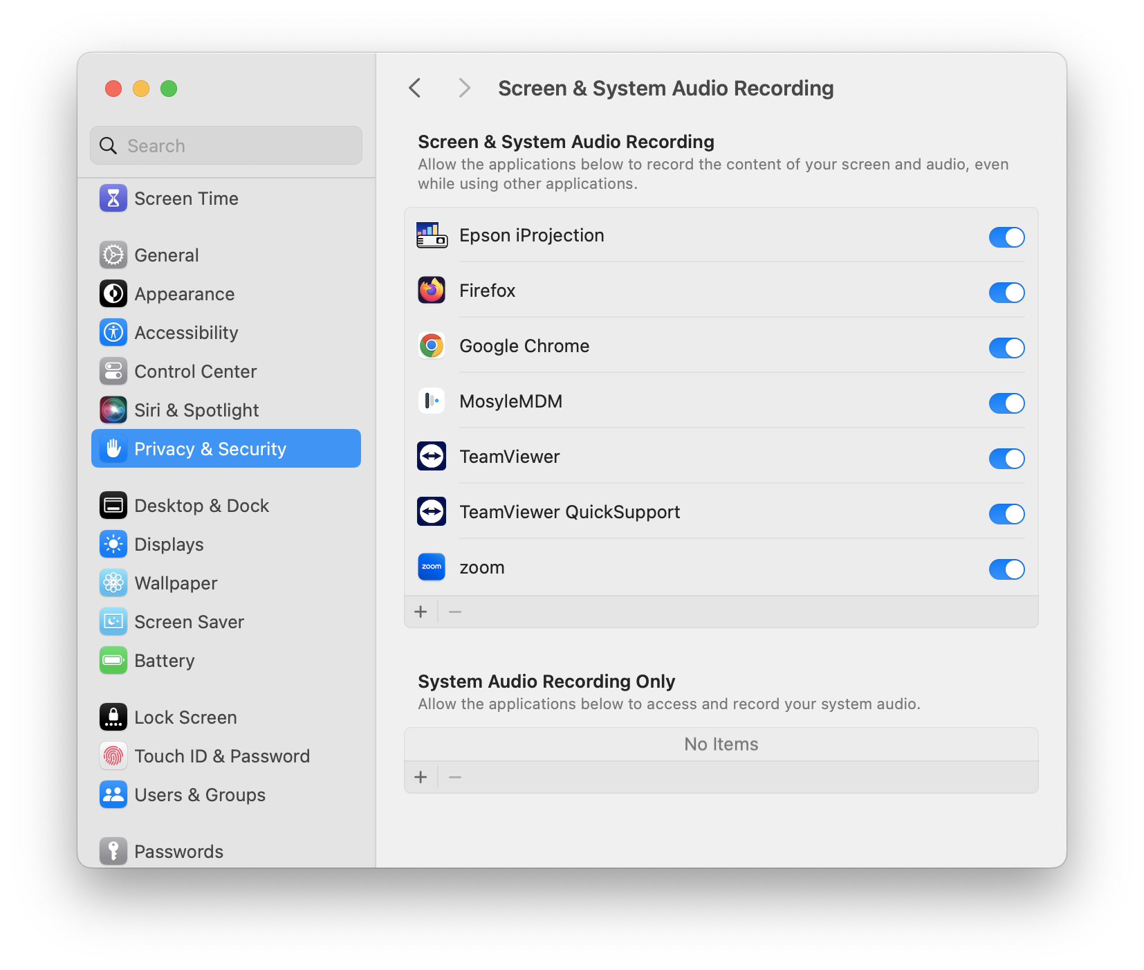This screenshot has height=970, width=1144.
Task: Toggle TeamViewer QuickSupport recording permission
Action: click(x=1006, y=514)
